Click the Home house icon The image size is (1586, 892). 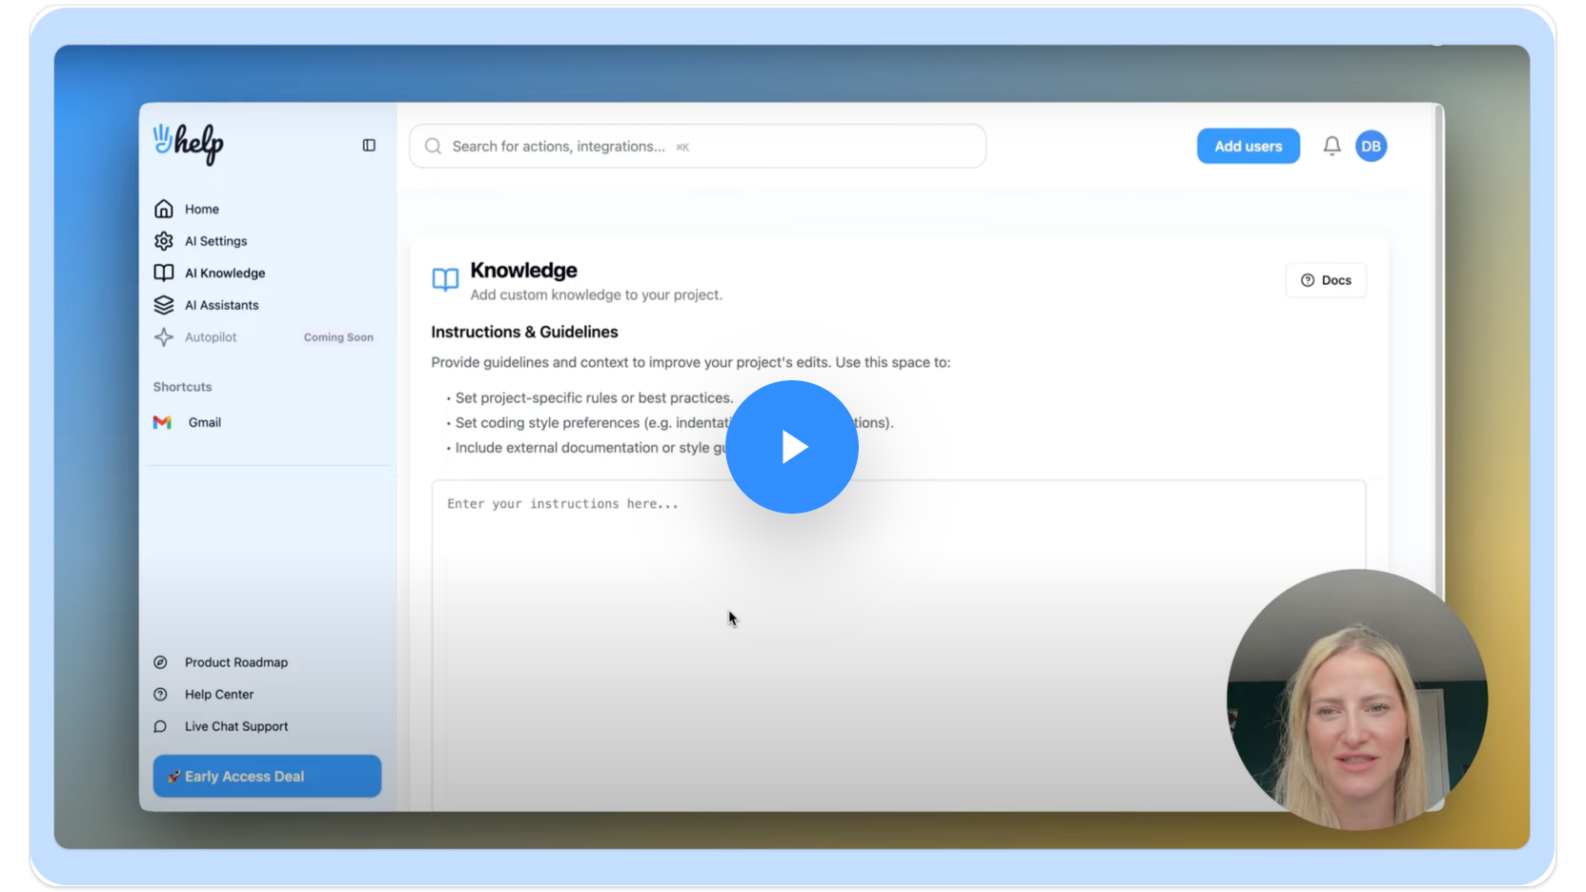(164, 209)
